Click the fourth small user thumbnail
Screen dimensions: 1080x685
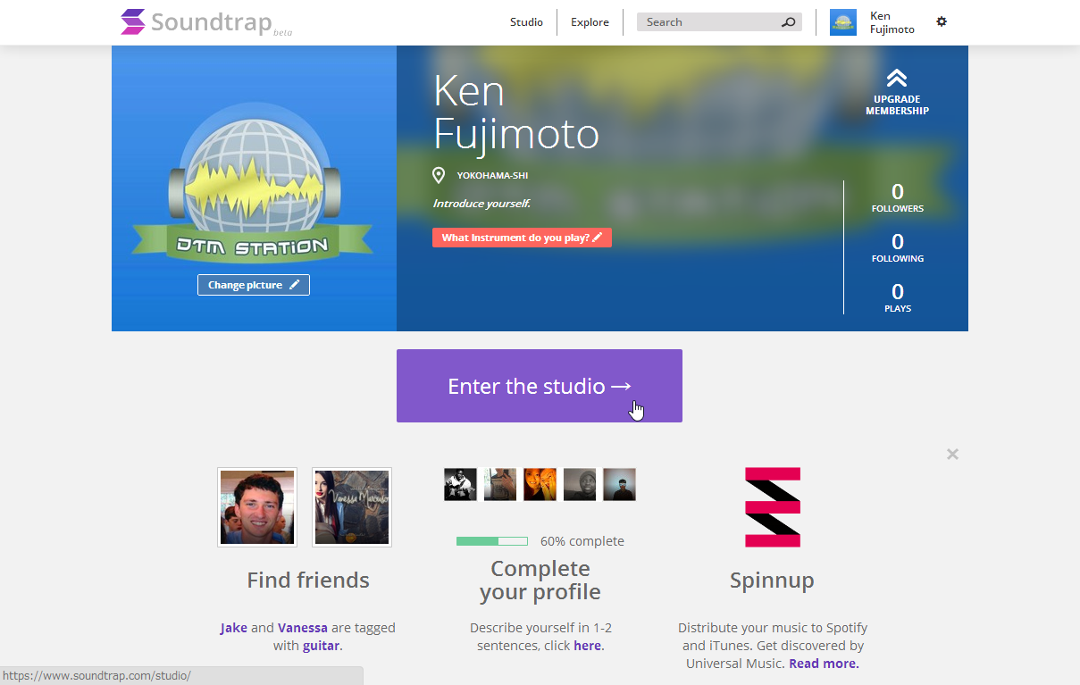pyautogui.click(x=580, y=484)
